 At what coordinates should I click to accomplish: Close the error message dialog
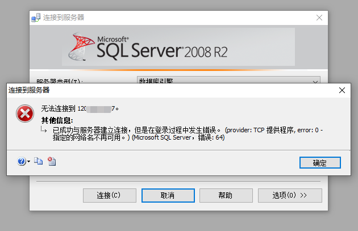point(342,90)
